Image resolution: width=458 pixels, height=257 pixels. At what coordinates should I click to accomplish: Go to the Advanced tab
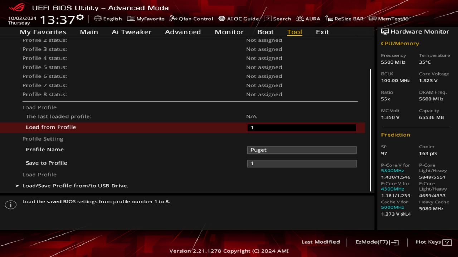183,32
